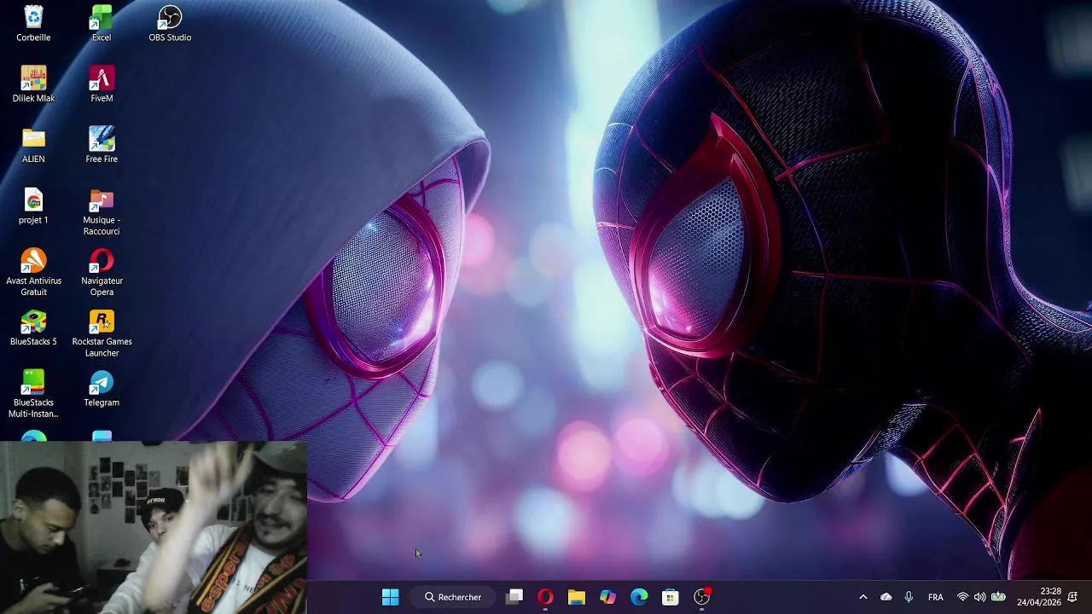Image resolution: width=1092 pixels, height=614 pixels.
Task: Select the Avast Antivirus Gratuit icon
Action: 33,272
